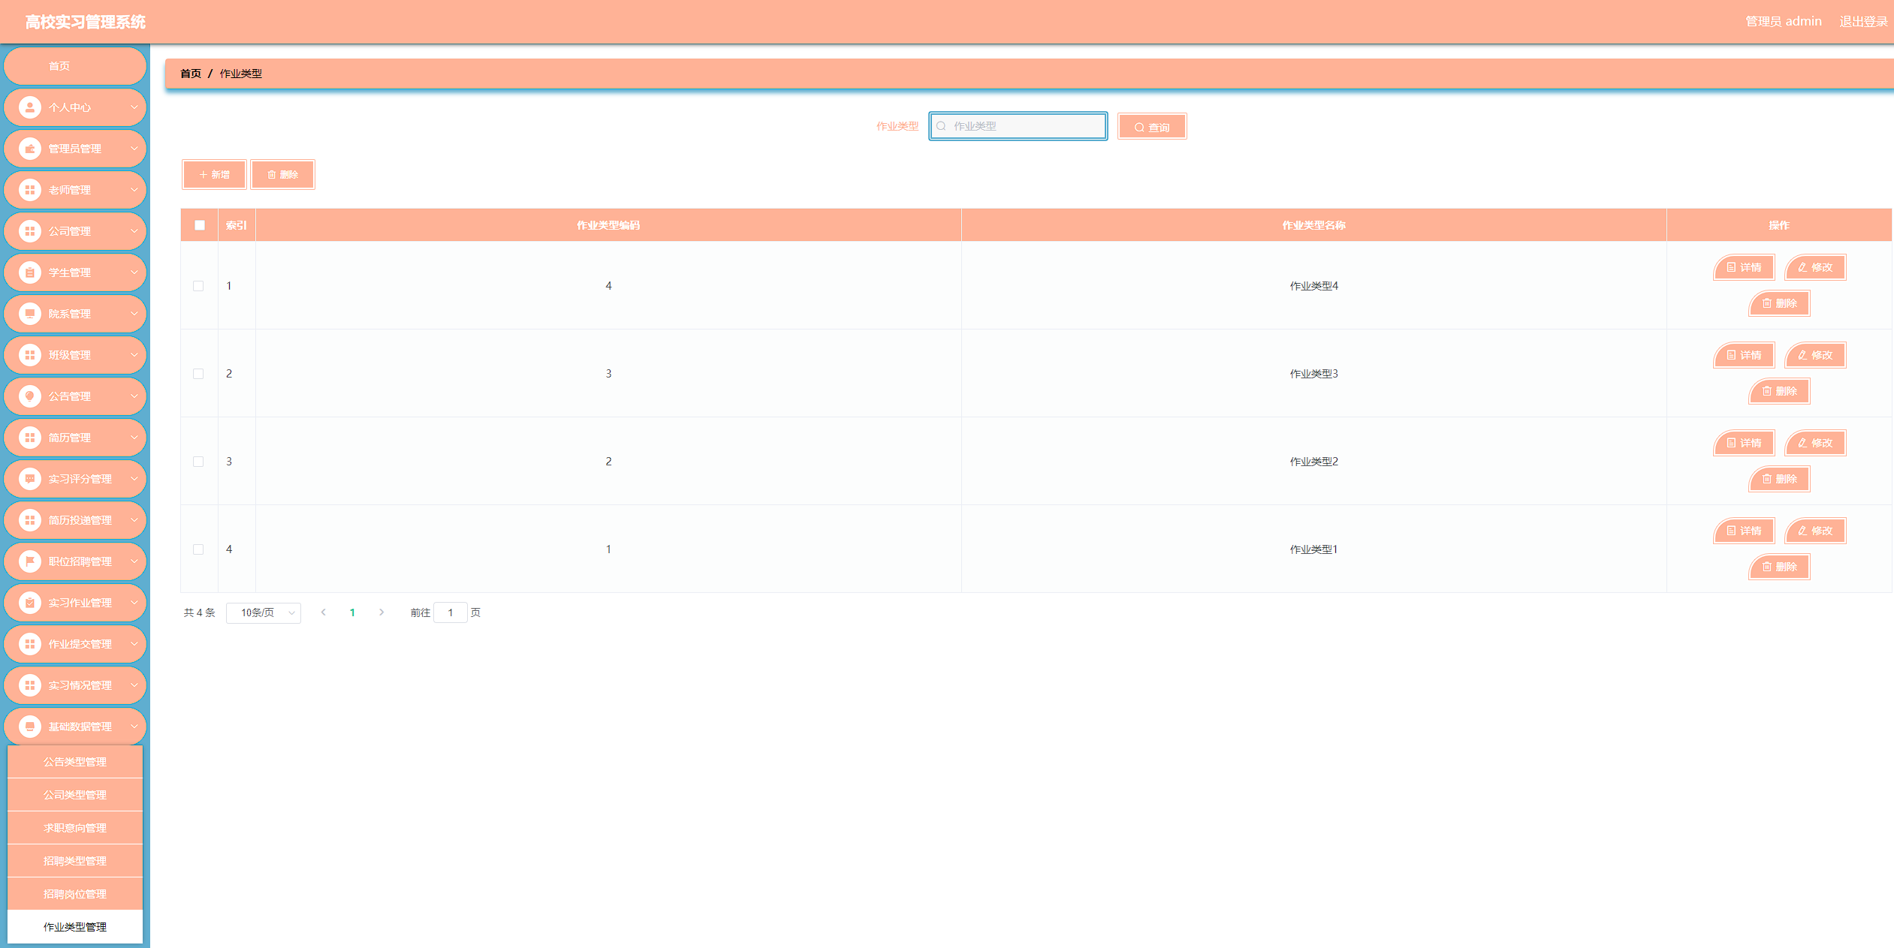Click the 管理员管理 sidebar icon
Image resolution: width=1894 pixels, height=948 pixels.
[30, 149]
